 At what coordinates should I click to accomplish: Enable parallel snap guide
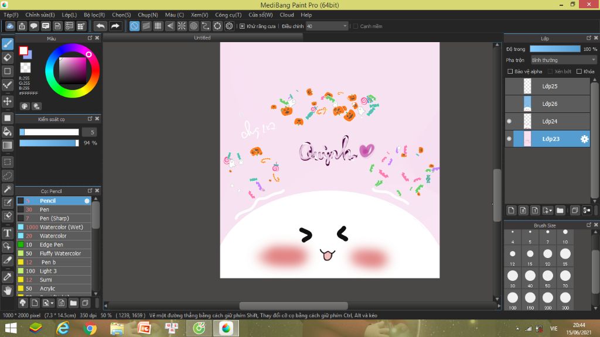[146, 26]
